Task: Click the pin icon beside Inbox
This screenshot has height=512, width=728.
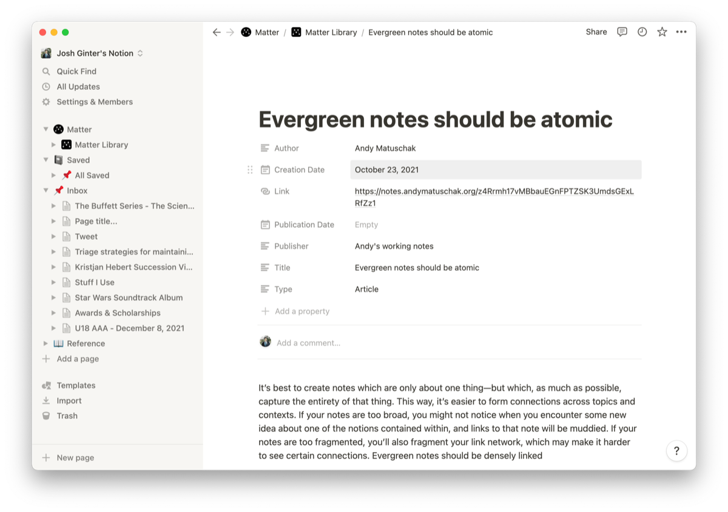Action: pos(58,190)
